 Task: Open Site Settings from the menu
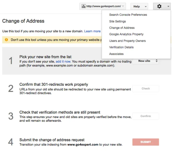(x=117, y=21)
